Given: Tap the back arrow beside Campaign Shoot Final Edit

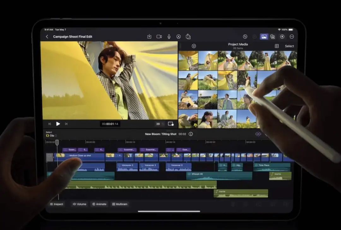Looking at the screenshot, I should (47, 37).
